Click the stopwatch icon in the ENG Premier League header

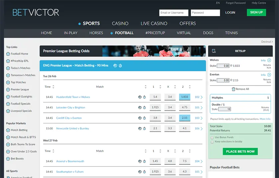tap(121, 66)
